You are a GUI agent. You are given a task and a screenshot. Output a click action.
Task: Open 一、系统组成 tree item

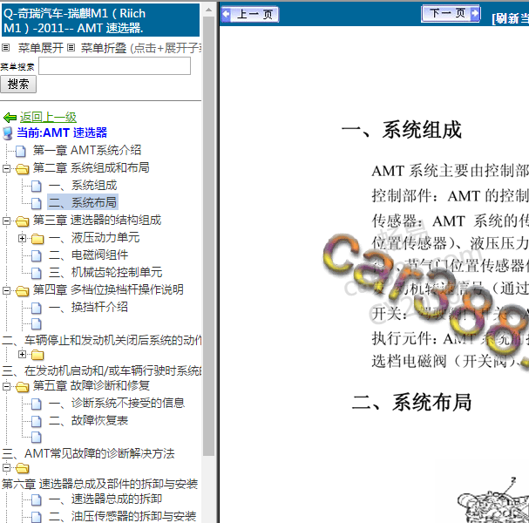click(83, 186)
